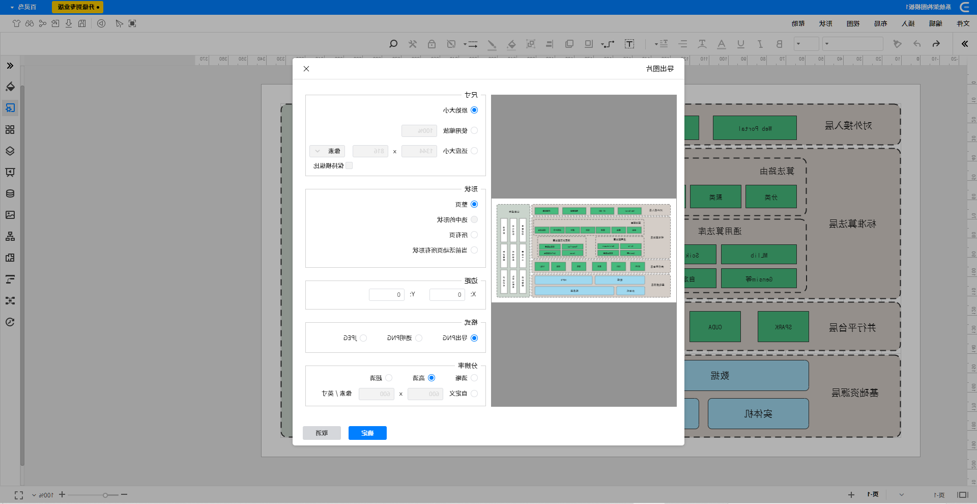Open the line style arrow dropdown
Screen dimensions: 977x504
pos(470,44)
